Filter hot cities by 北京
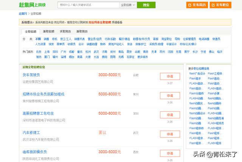The height and width of the screenshot is (162, 242). [39, 52]
